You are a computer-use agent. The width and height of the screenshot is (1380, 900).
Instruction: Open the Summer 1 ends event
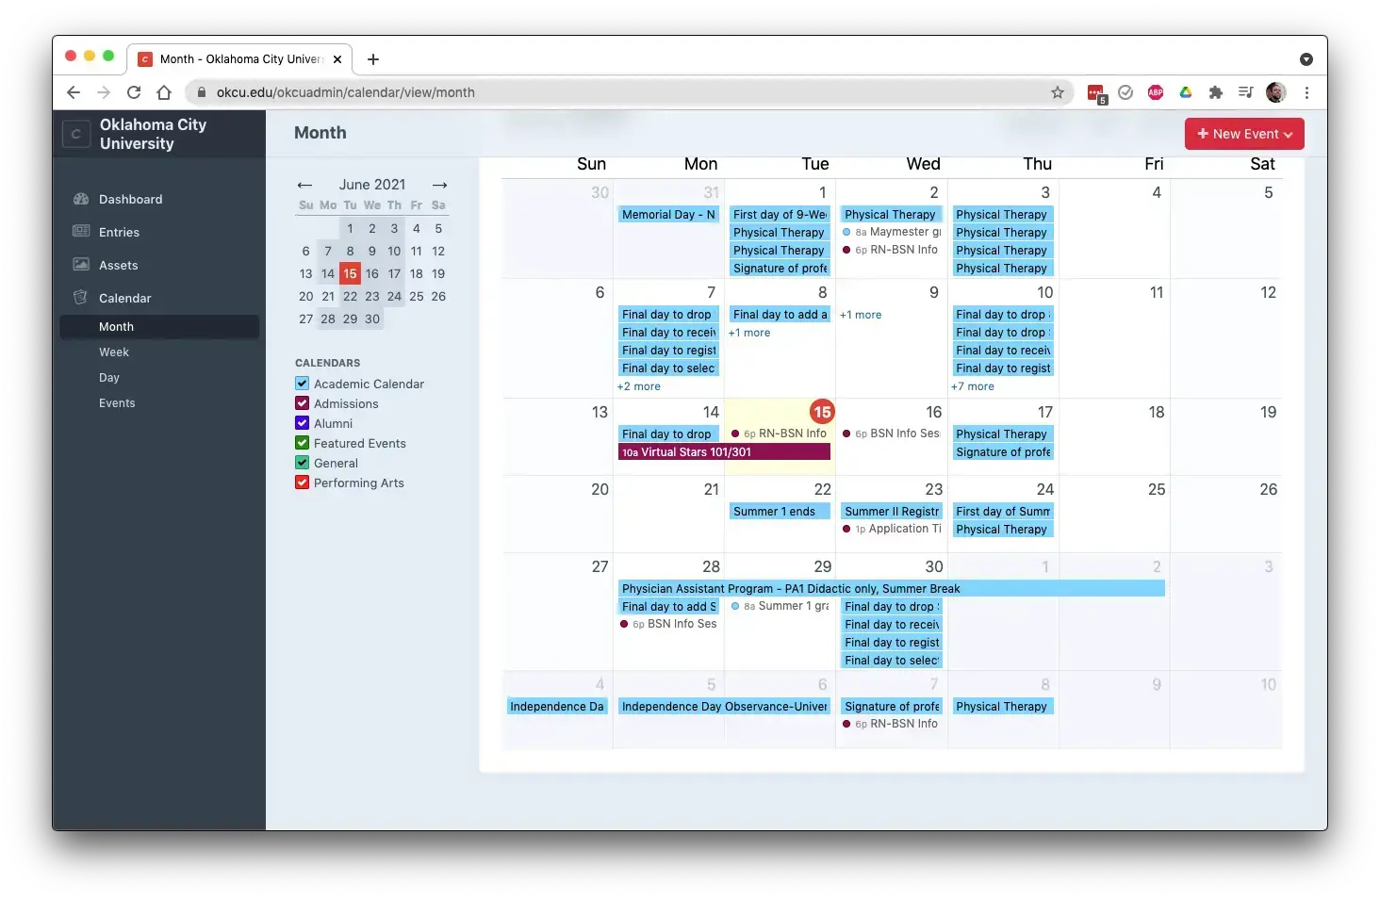click(x=779, y=511)
